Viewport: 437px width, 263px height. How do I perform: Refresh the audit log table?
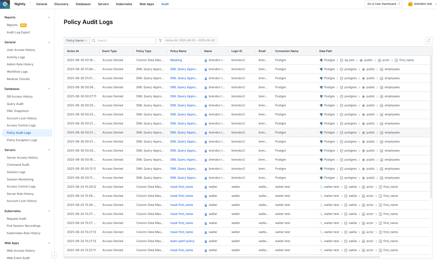click(x=429, y=40)
